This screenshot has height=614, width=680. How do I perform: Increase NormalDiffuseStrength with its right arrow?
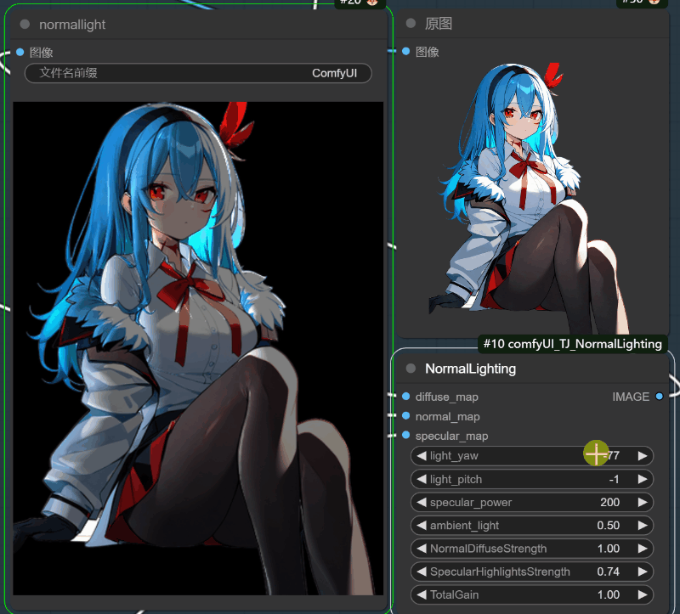coord(643,549)
